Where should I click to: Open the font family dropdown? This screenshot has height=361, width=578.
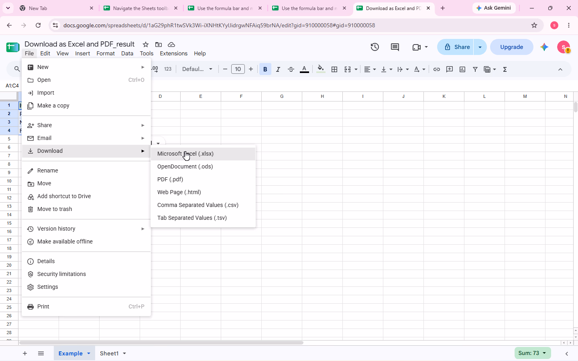click(x=197, y=69)
